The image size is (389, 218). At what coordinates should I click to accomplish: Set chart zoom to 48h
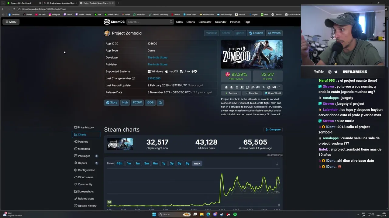(x=119, y=163)
